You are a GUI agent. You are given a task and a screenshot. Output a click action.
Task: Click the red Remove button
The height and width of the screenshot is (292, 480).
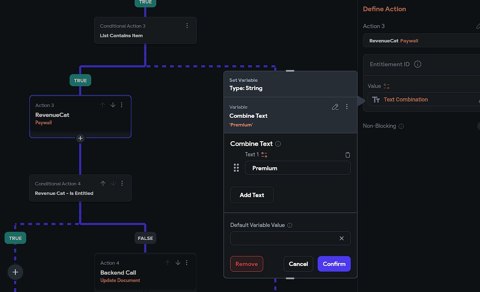[x=246, y=264]
